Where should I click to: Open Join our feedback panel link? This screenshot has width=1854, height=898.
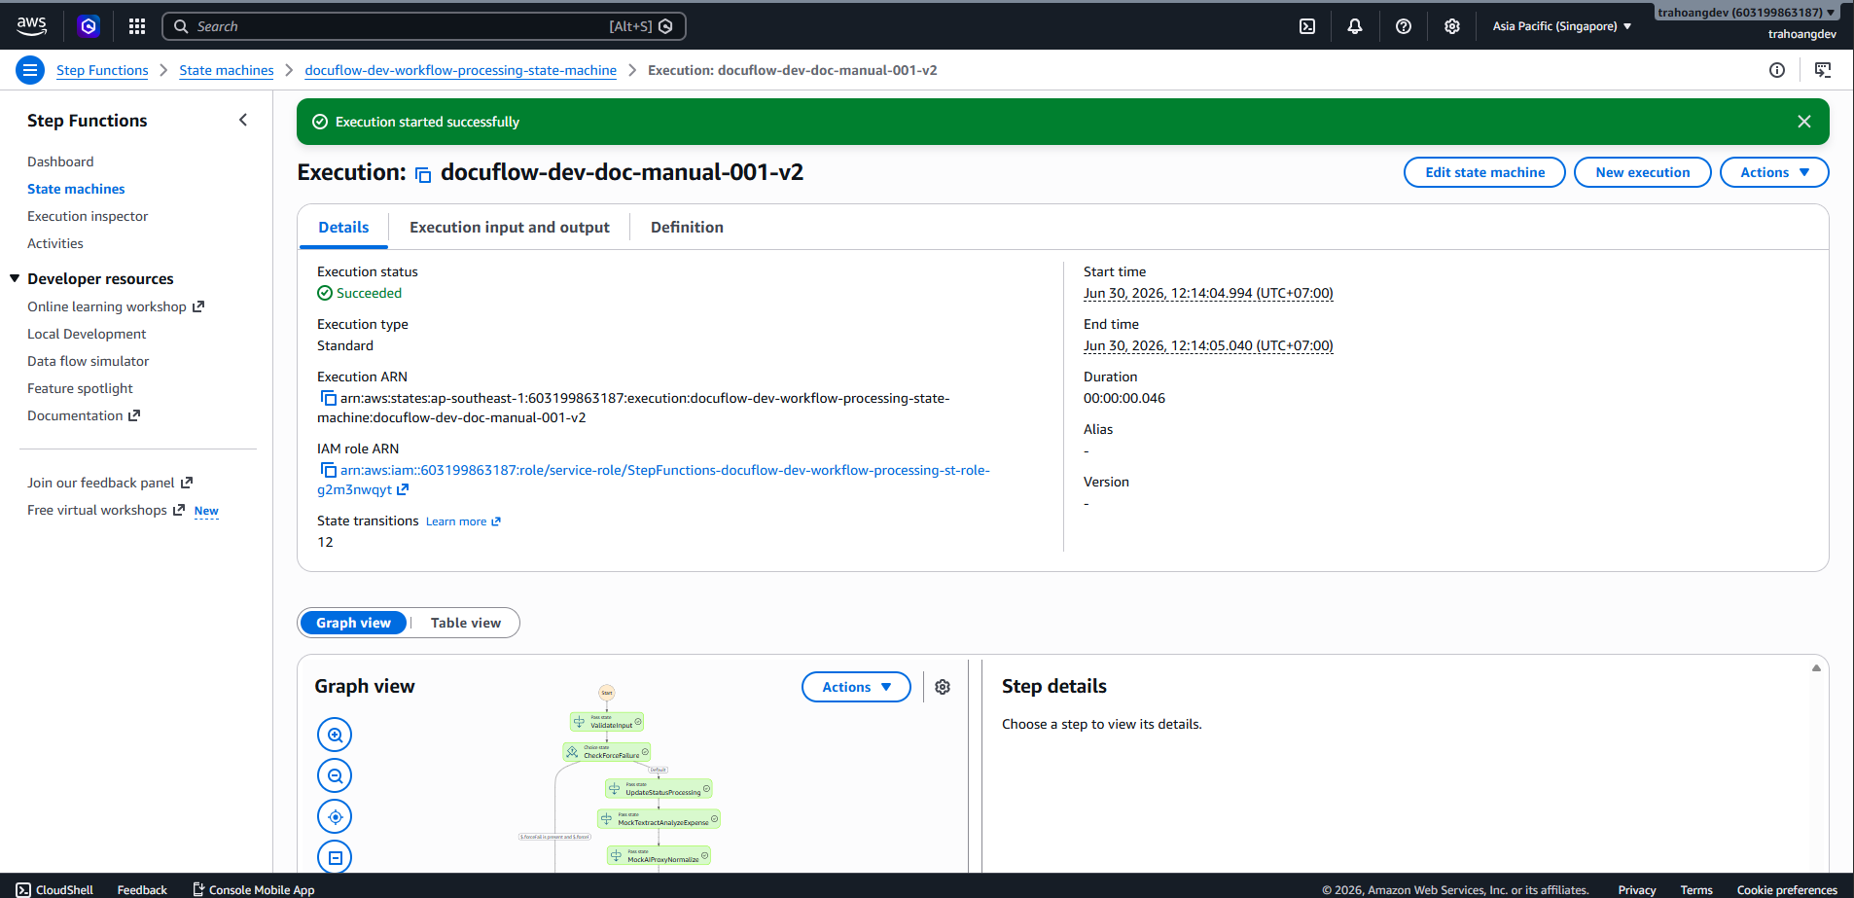[110, 483]
